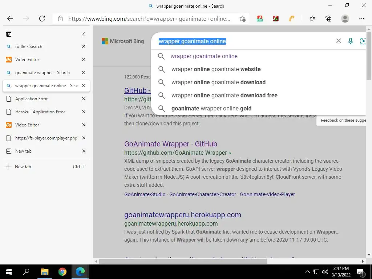Switch to fs-player.com player tab

coord(46,138)
